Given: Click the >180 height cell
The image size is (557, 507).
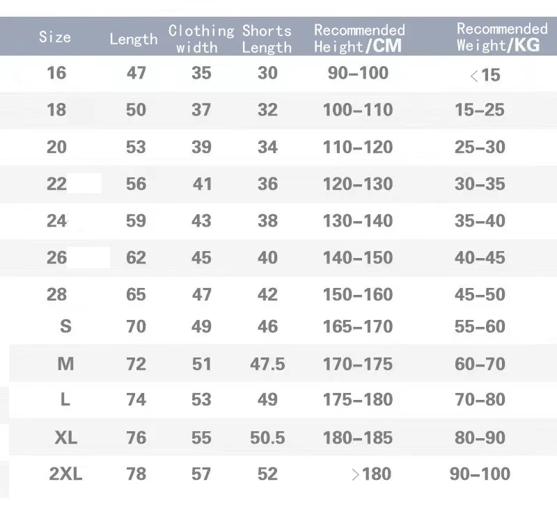Looking at the screenshot, I should (x=371, y=474).
